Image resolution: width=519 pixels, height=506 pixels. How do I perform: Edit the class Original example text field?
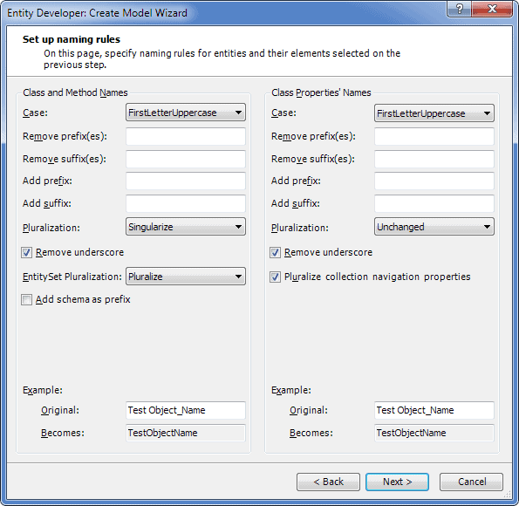pos(186,410)
